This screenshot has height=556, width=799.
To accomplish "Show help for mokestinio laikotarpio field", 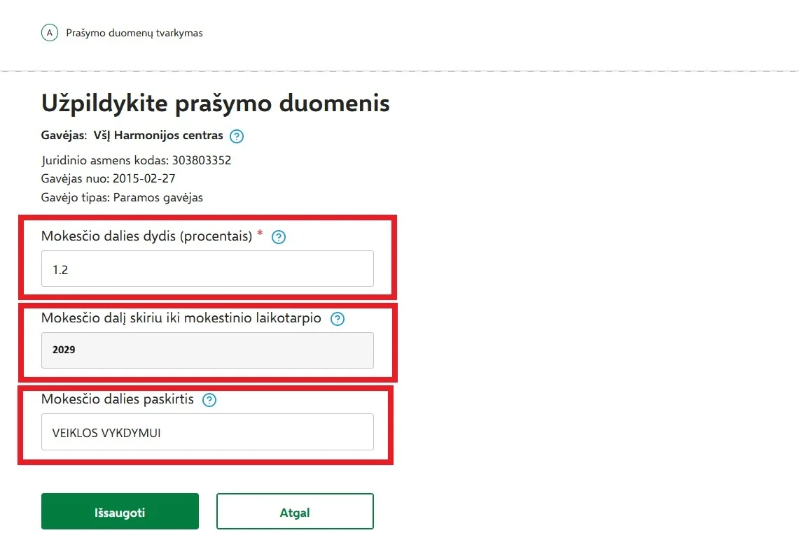I will [338, 319].
